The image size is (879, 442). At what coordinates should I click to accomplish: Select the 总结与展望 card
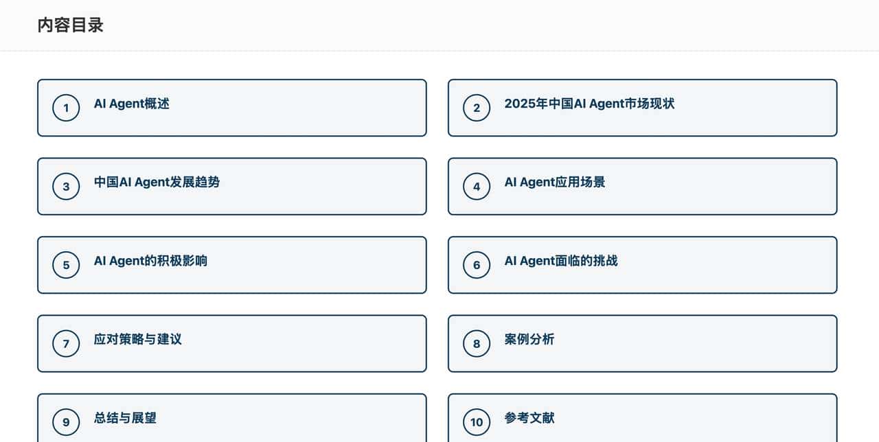pyautogui.click(x=232, y=417)
